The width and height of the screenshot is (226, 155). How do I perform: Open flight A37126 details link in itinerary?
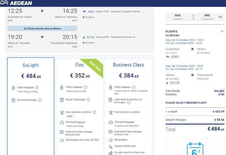[x=90, y=37]
